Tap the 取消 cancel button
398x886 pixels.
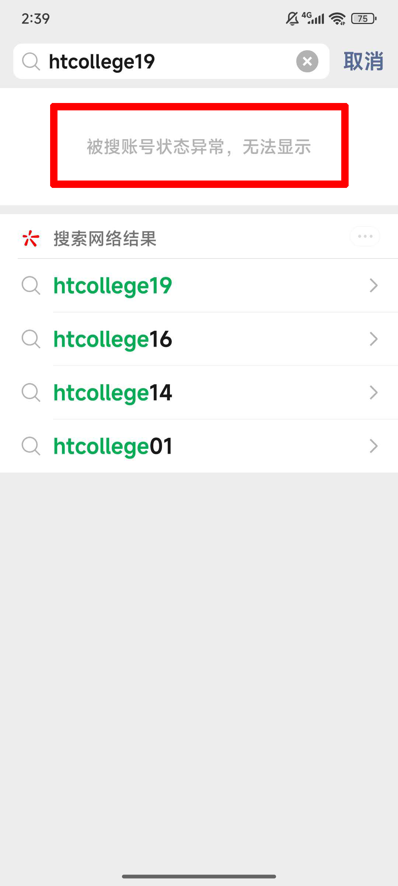click(363, 61)
